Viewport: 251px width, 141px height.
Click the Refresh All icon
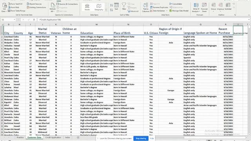coord(53,5)
